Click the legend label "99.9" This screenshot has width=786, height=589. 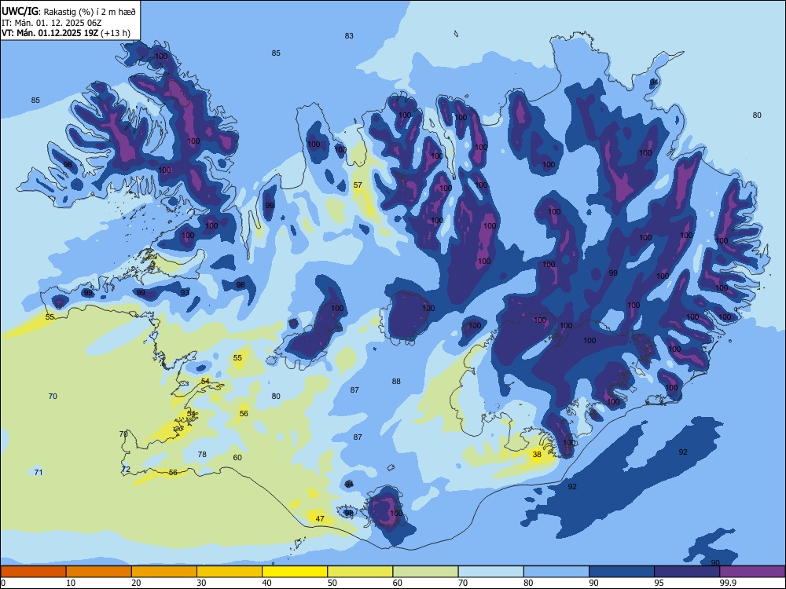click(728, 583)
